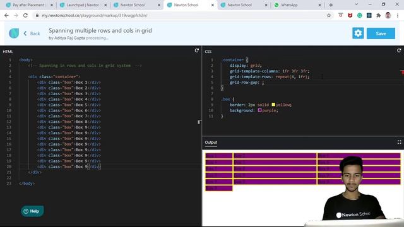The image size is (404, 227).
Task: Click the purple color swatch in CSS
Action: click(259, 110)
